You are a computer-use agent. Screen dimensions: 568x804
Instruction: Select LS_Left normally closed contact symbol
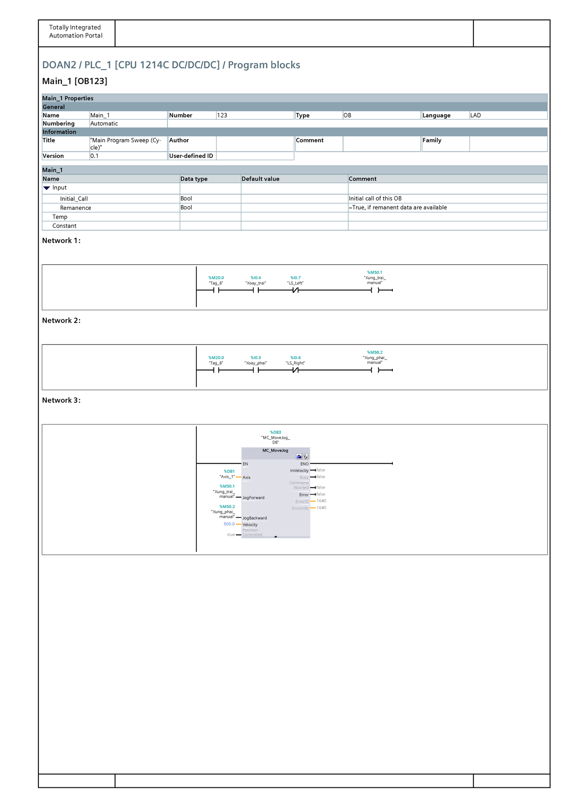coord(295,290)
